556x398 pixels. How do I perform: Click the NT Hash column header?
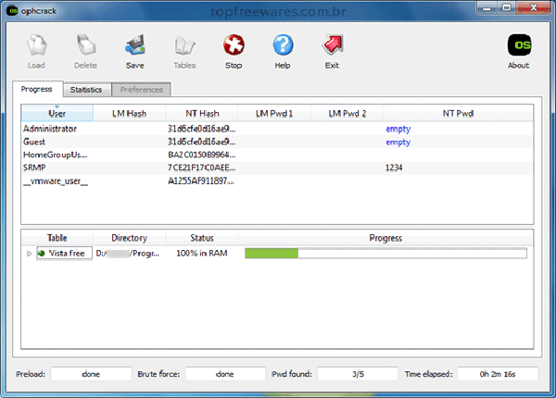tap(202, 113)
